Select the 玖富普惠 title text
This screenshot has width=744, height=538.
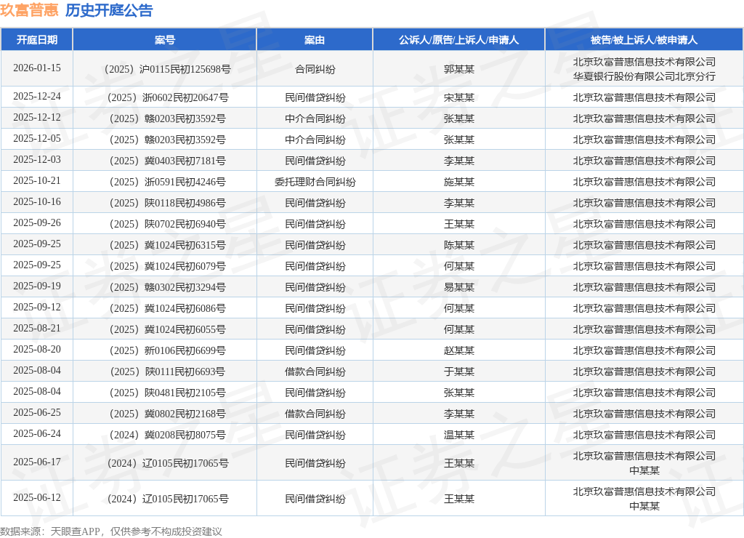(29, 10)
